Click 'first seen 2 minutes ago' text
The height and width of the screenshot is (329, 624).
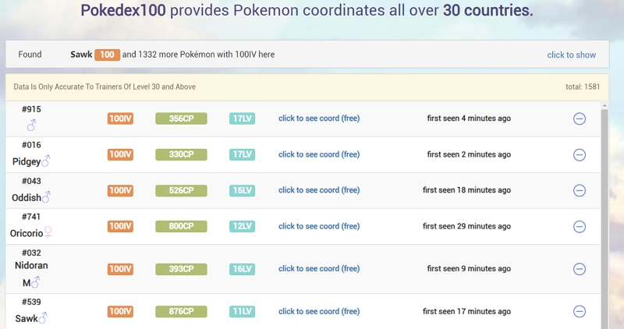[469, 154]
